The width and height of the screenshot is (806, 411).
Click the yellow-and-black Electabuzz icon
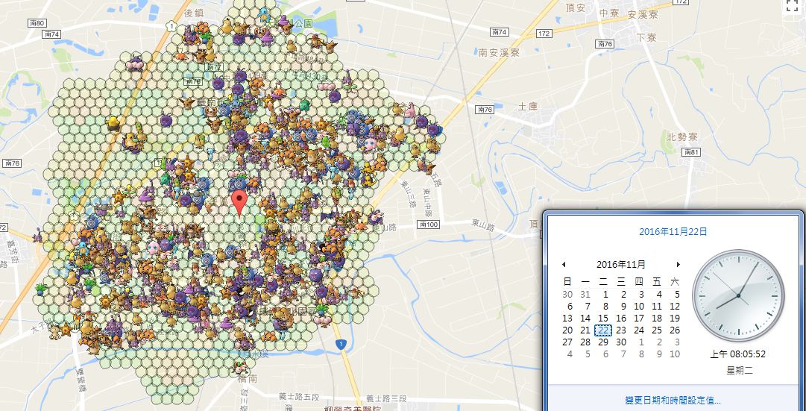[113, 124]
